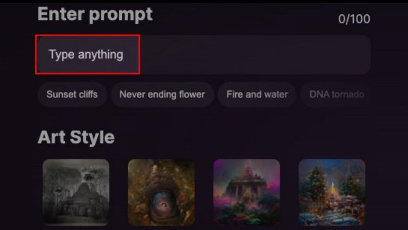Fill prompt using the 'Fire and water' pill
This screenshot has width=408, height=230.
[257, 95]
